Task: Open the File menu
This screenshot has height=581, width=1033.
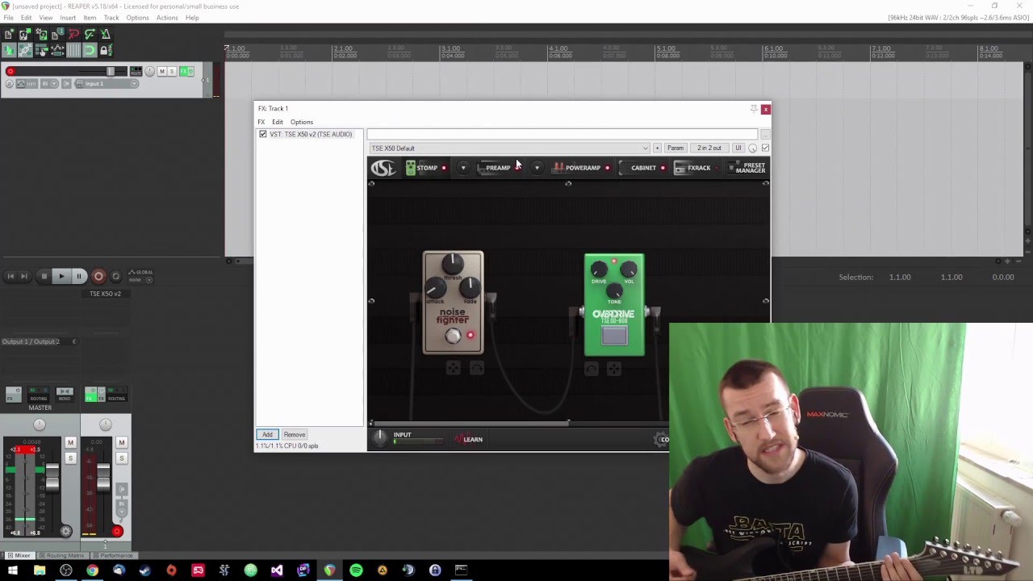Action: (x=8, y=18)
